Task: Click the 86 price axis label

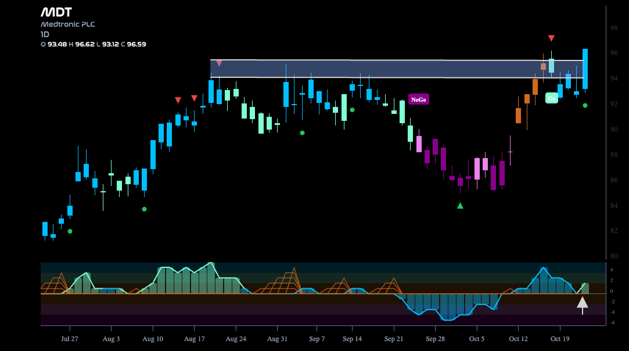Action: [x=614, y=180]
